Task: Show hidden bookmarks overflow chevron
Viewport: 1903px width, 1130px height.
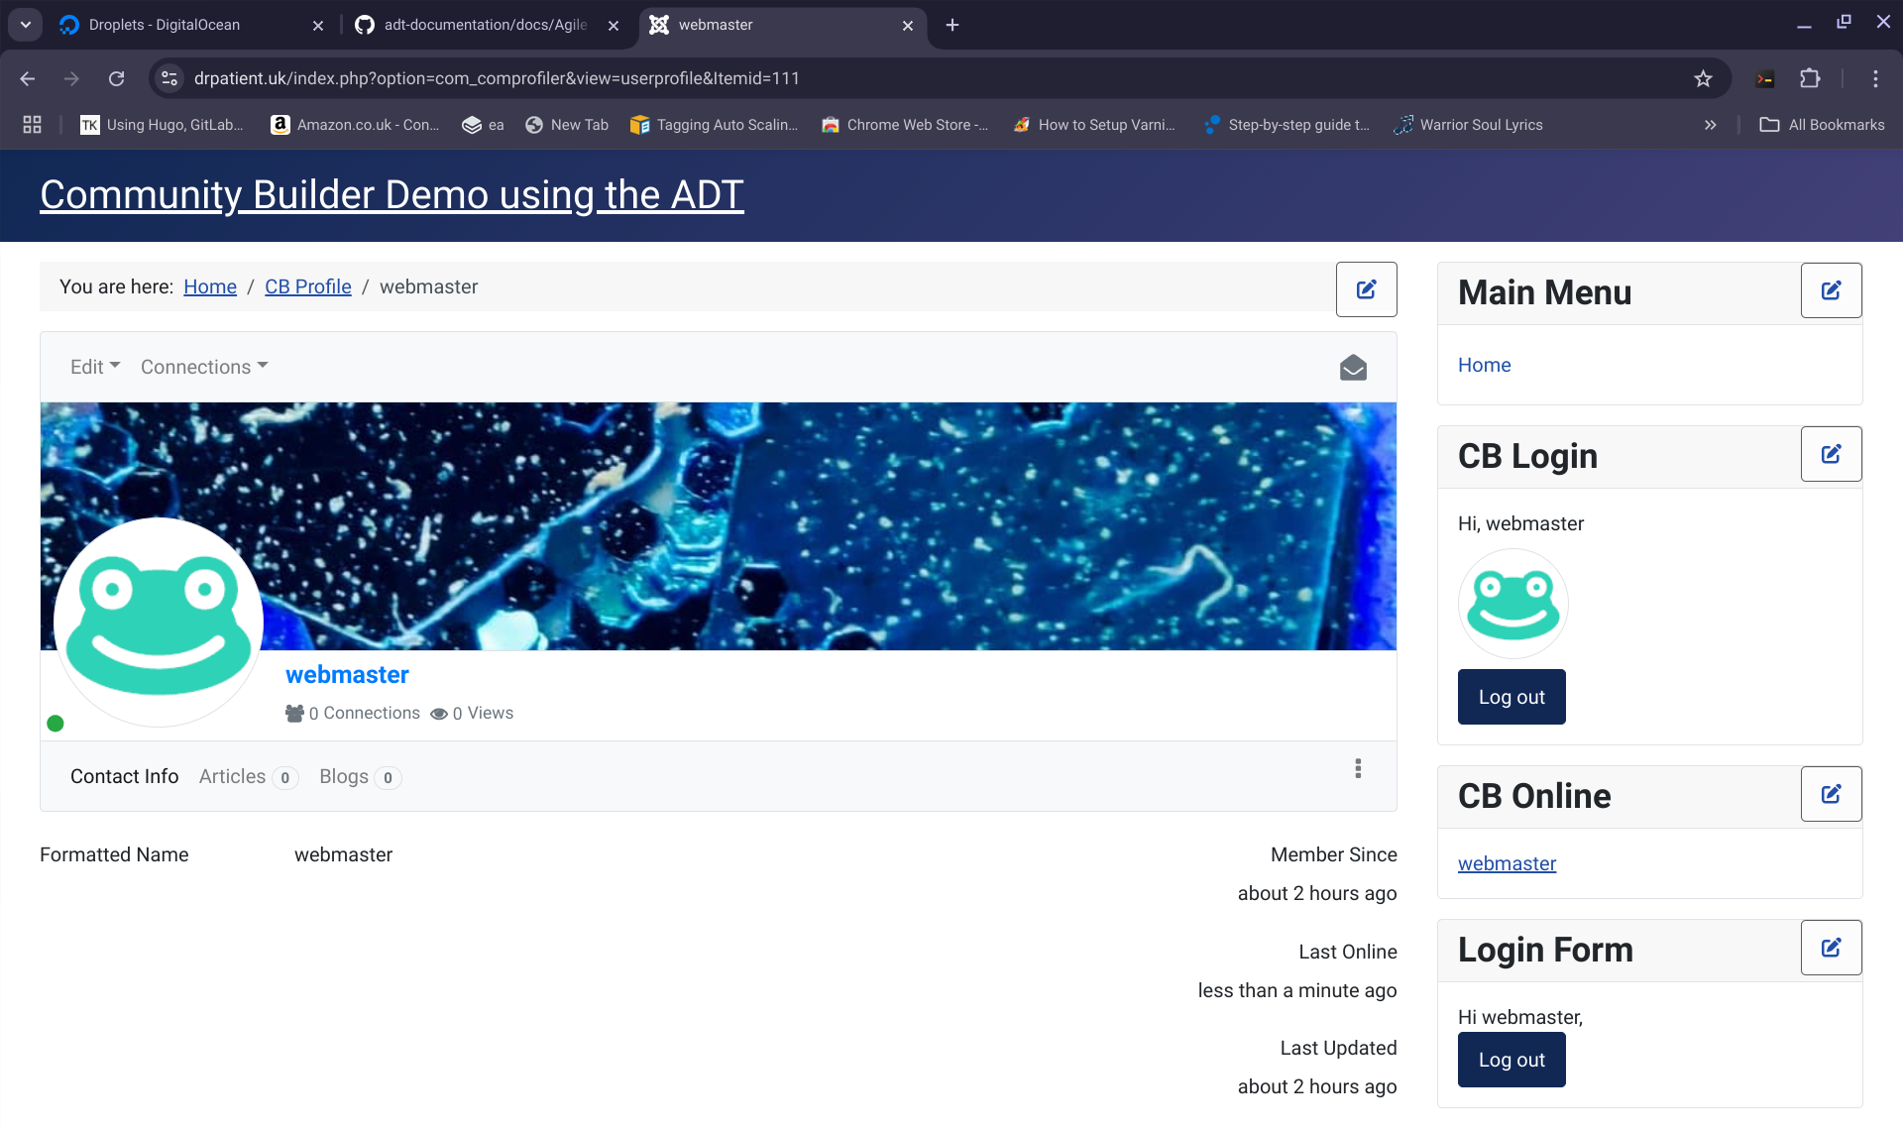Action: pos(1710,125)
